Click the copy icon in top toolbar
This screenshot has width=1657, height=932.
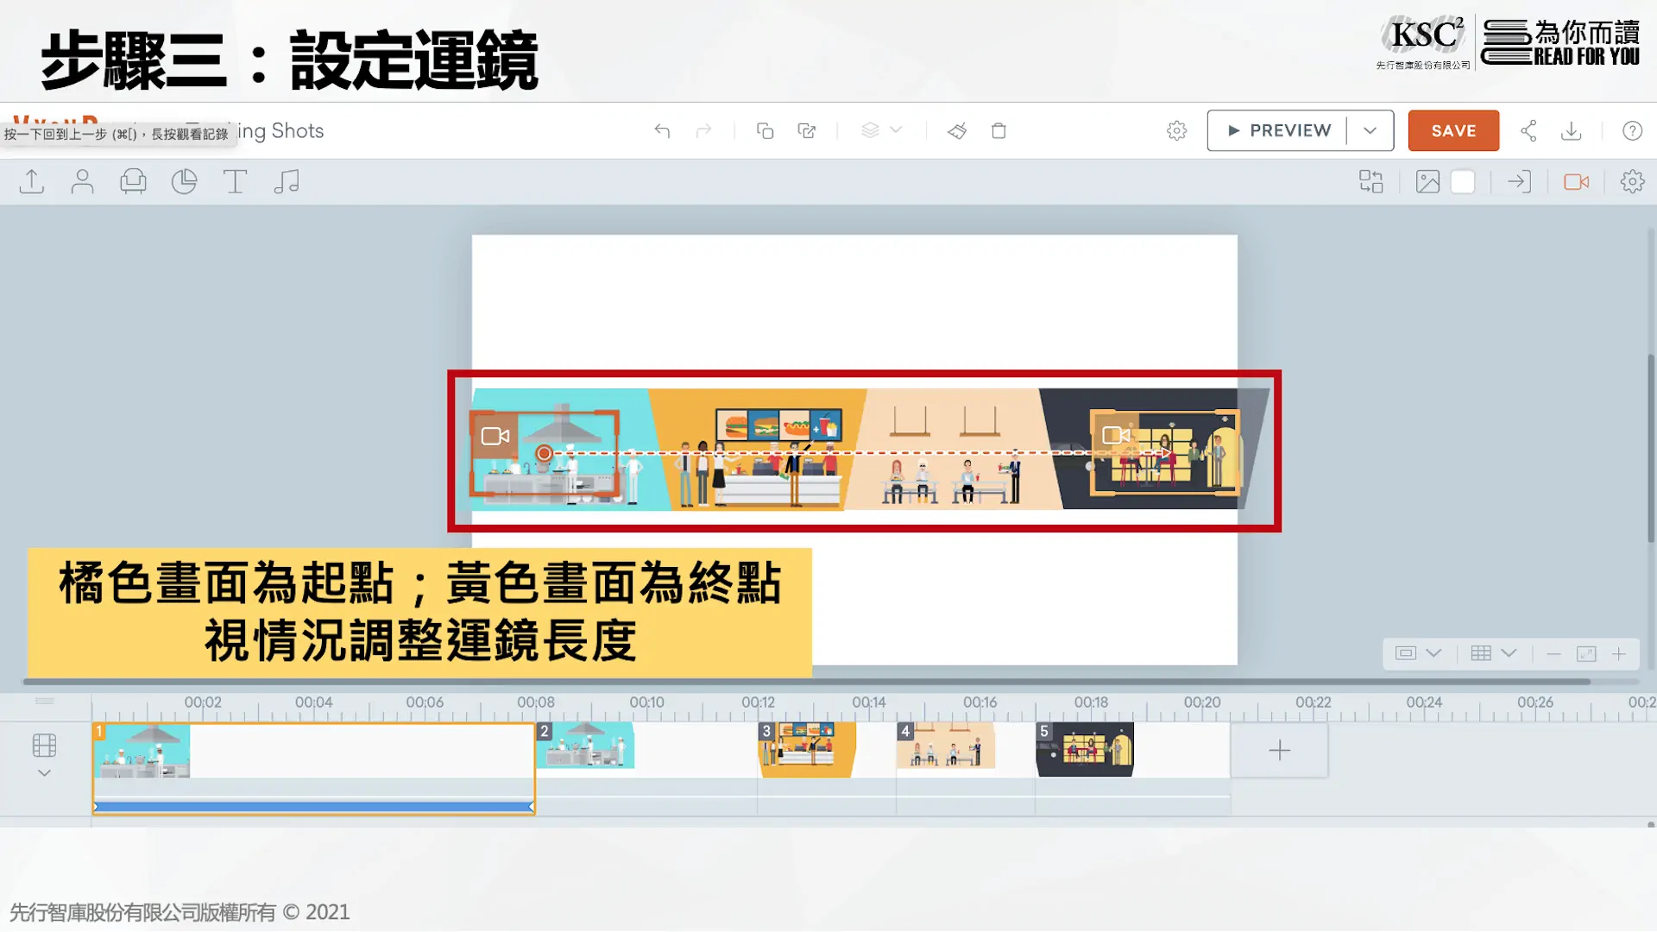[x=765, y=130]
